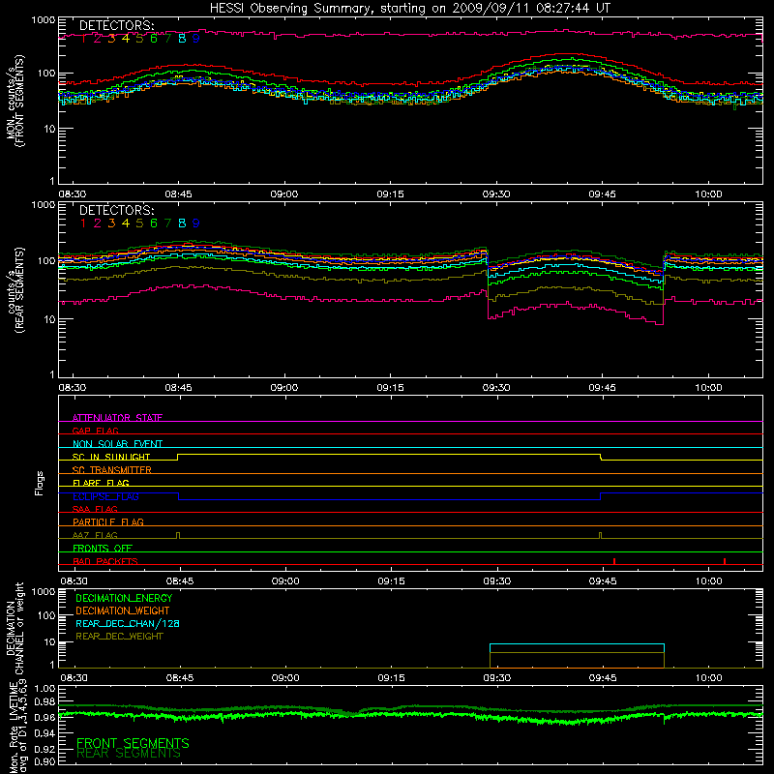Click the 'SC_TRANSMITTER' flag label
This screenshot has width=774, height=774.
[x=111, y=469]
